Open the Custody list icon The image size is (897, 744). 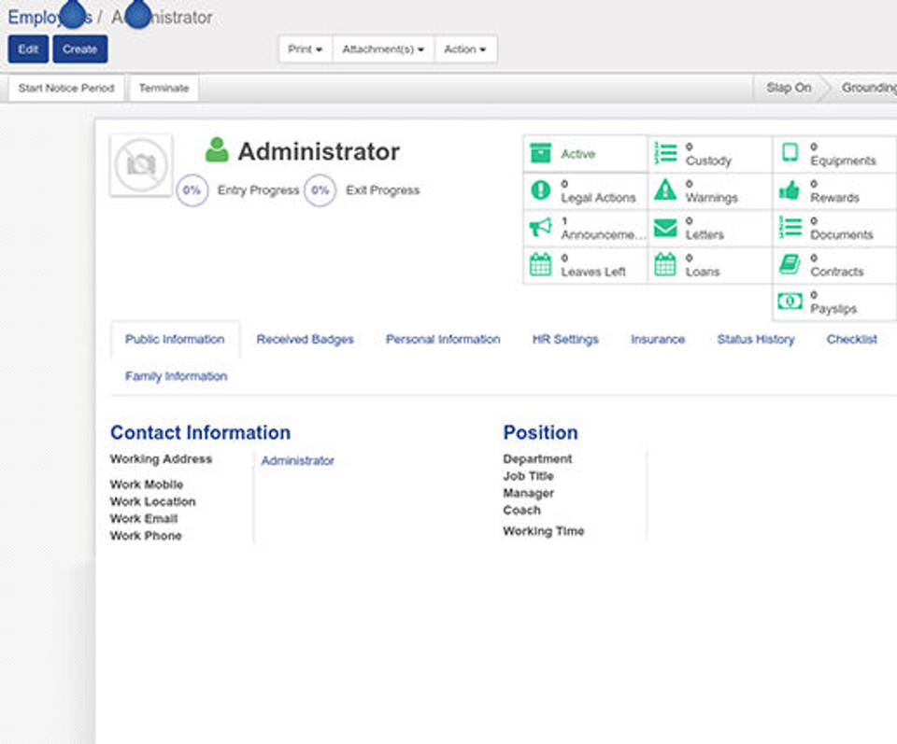pyautogui.click(x=665, y=154)
